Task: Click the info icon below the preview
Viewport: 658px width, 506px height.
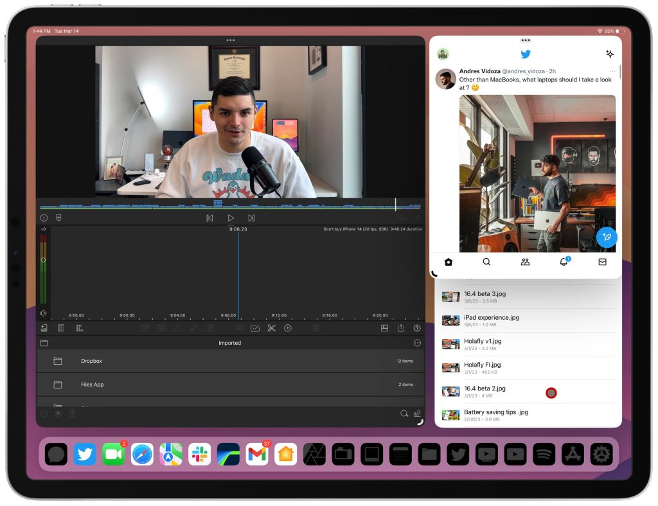Action: (x=44, y=218)
